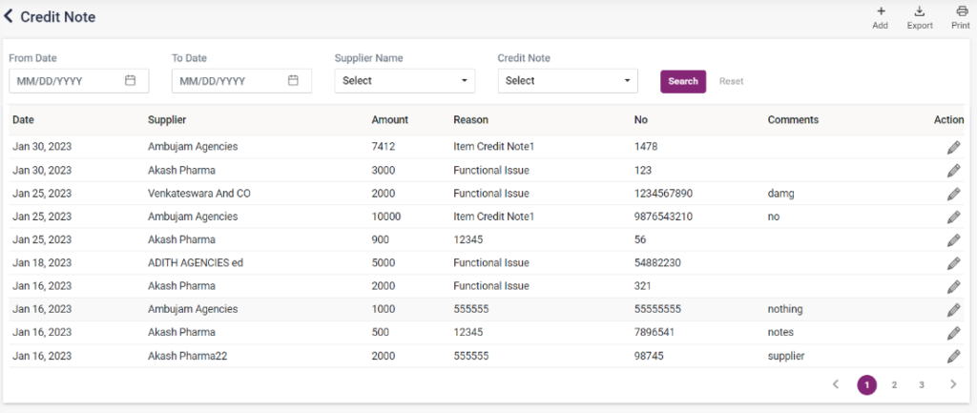Go to page 2 of results
Screen dimensions: 977x413
tap(894, 385)
